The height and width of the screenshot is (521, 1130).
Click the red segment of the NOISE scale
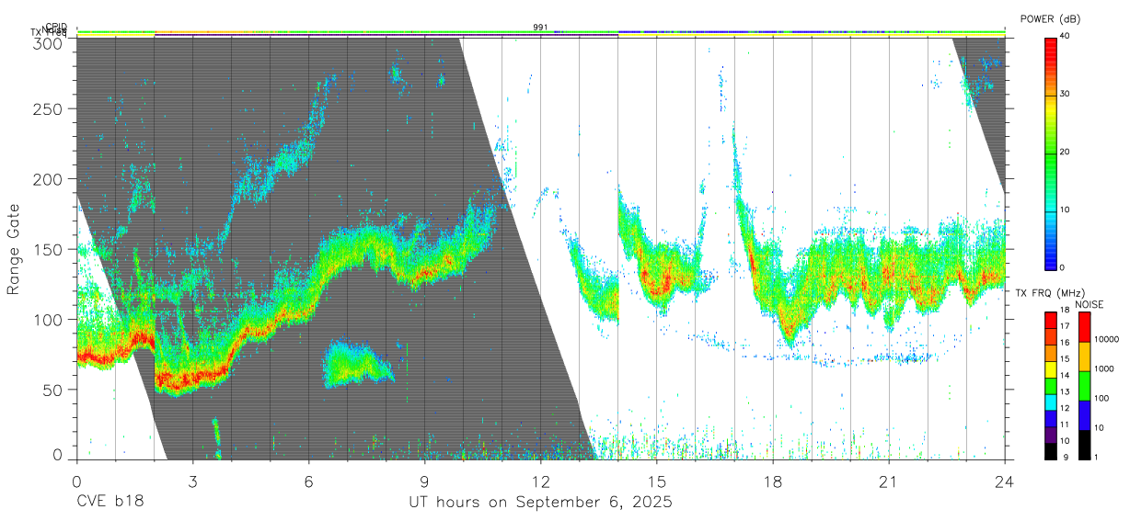pos(1084,326)
